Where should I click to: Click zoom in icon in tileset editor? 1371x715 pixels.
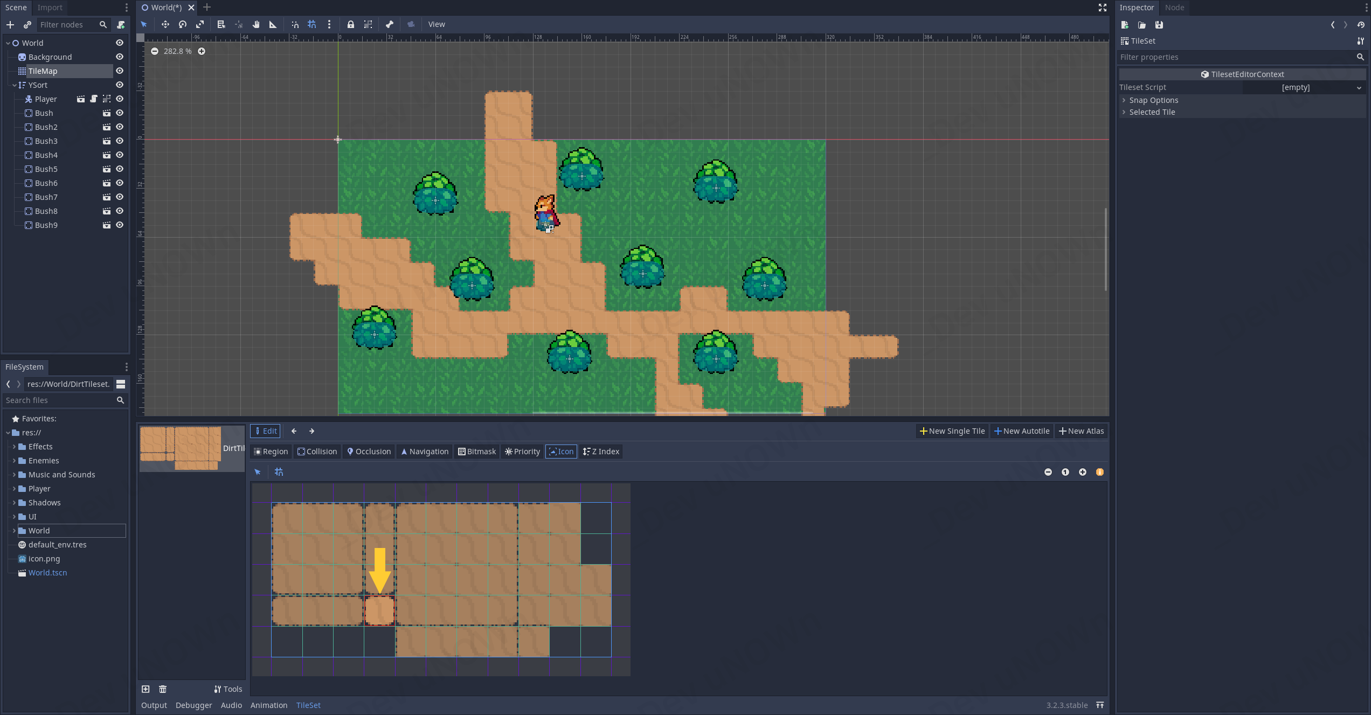tap(1083, 472)
